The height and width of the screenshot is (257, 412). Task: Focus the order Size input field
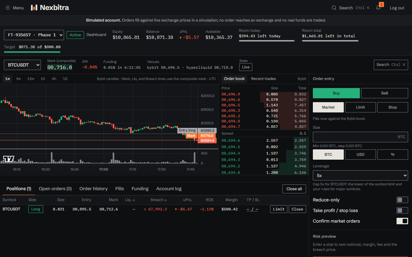[360, 137]
